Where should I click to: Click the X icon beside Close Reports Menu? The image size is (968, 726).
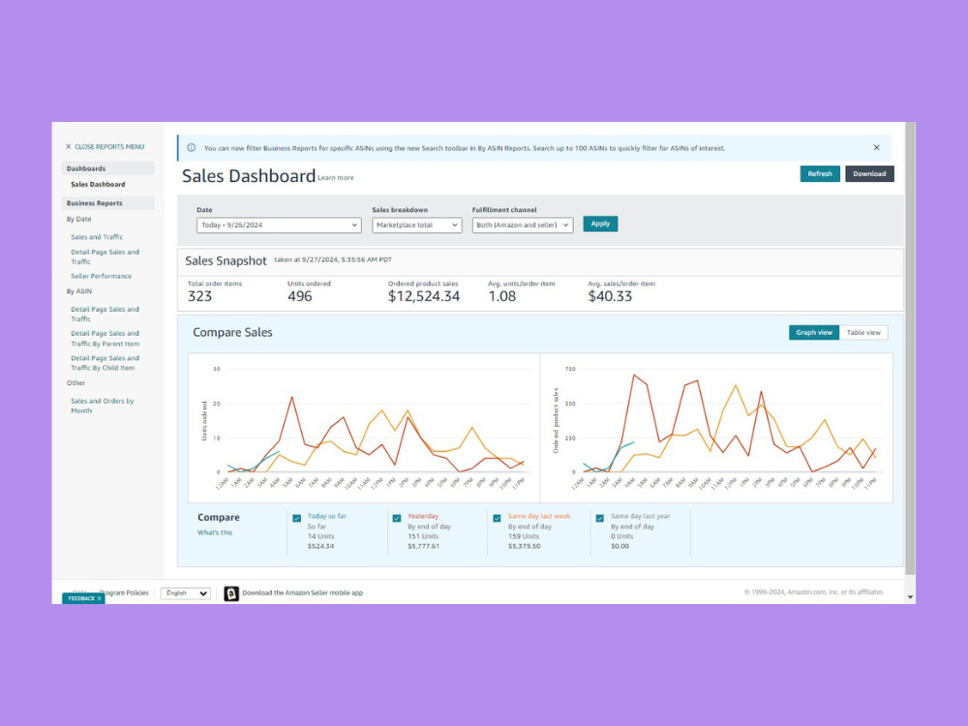click(x=69, y=147)
